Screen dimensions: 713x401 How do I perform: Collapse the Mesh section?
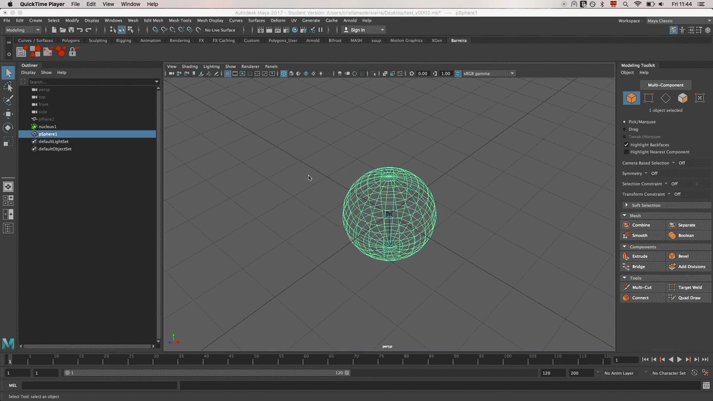coord(666,216)
